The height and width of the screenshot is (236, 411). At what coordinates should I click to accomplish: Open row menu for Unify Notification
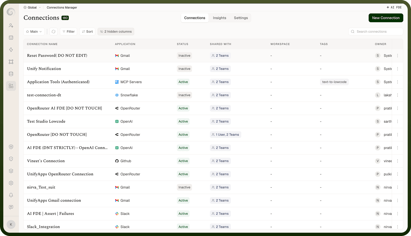click(398, 69)
